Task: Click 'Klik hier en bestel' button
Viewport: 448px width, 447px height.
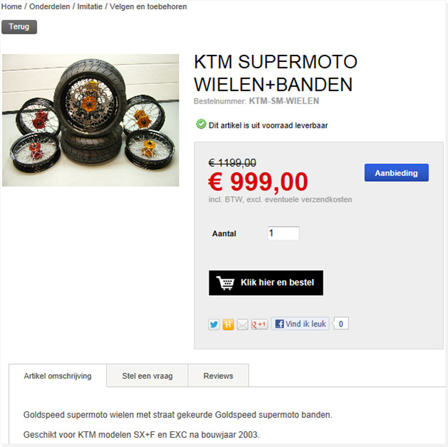Action: point(266,283)
